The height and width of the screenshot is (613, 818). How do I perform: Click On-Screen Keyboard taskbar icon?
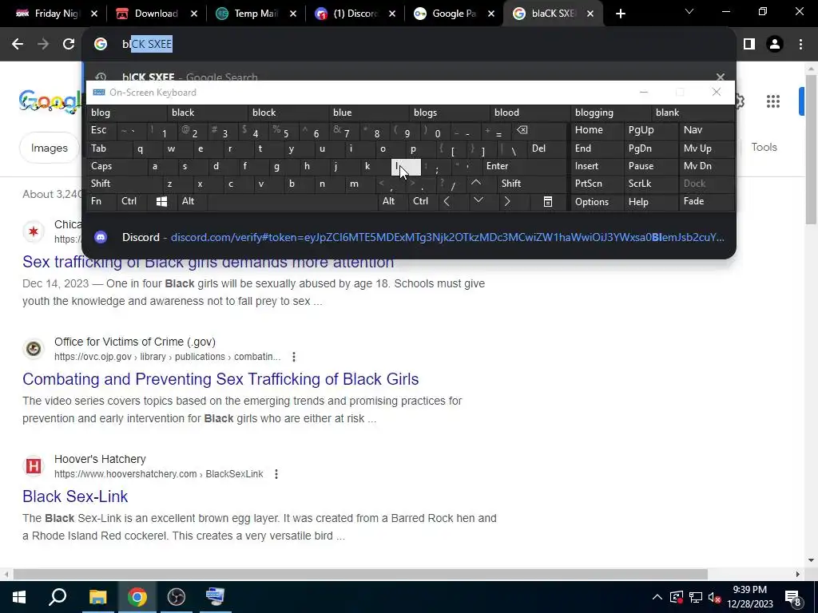tap(215, 597)
